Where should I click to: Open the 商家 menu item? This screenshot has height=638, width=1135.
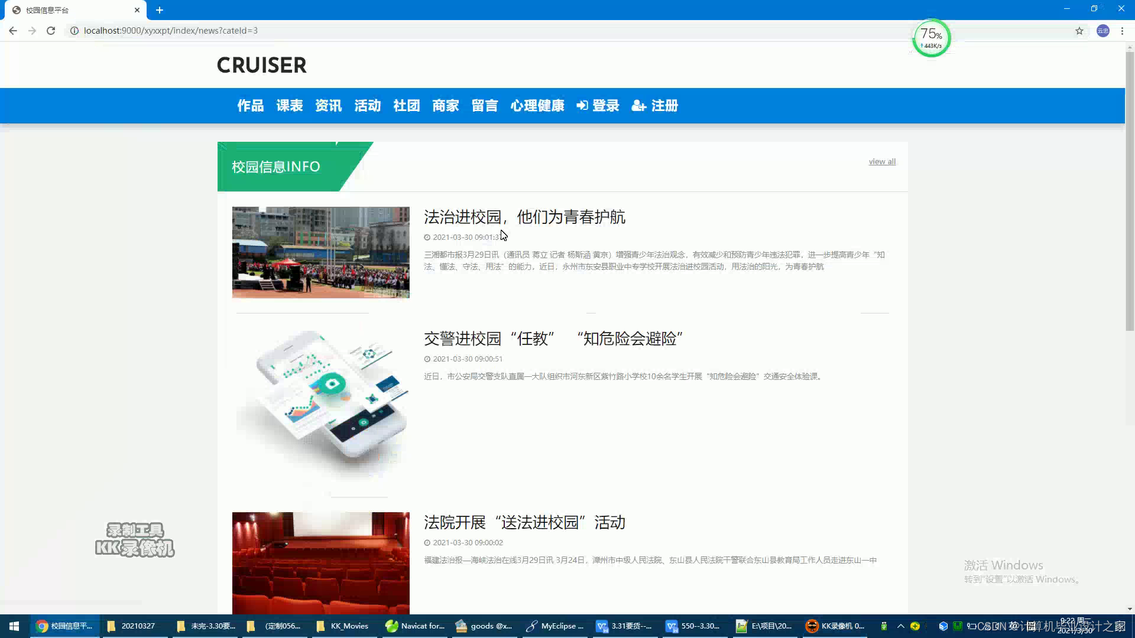pyautogui.click(x=446, y=106)
